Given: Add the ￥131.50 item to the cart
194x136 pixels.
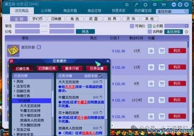Looking at the screenshot, I should [162, 51].
